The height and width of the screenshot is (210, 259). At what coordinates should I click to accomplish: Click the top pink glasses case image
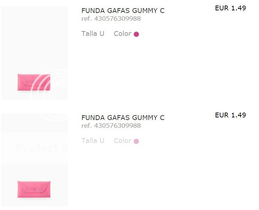pyautogui.click(x=34, y=82)
